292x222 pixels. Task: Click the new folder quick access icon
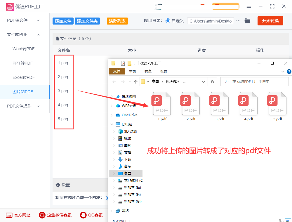click(129, 63)
